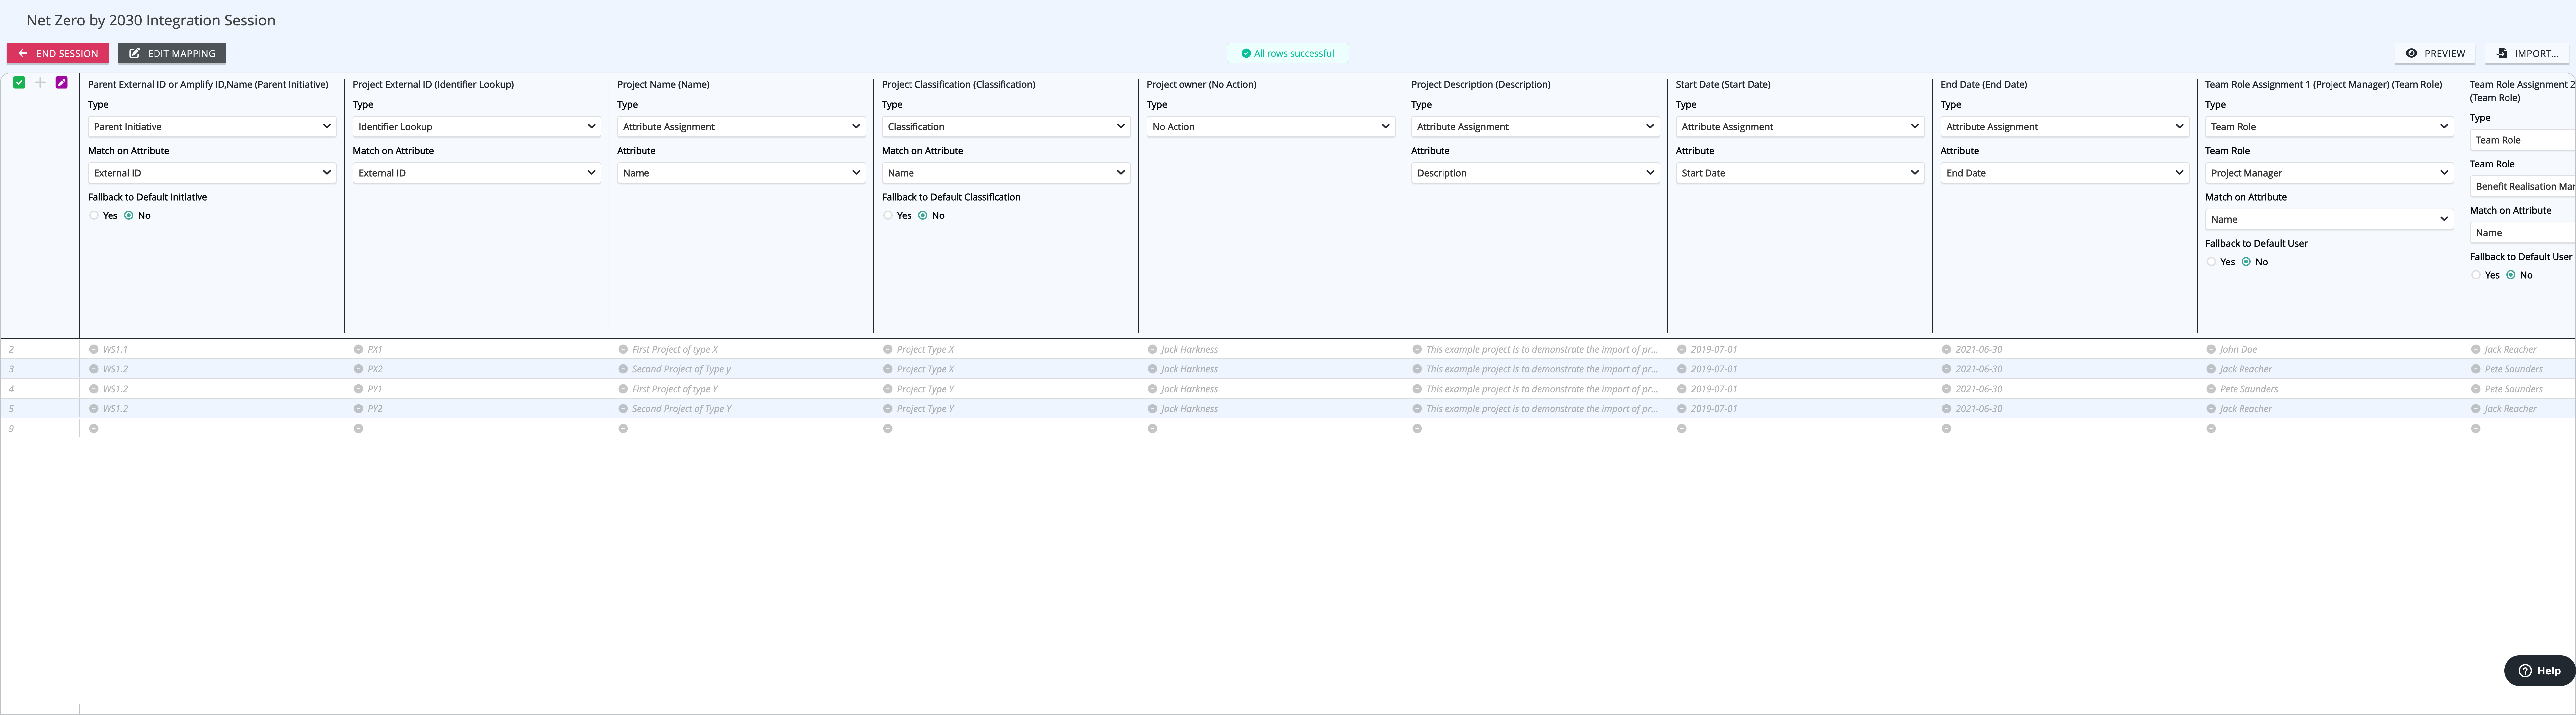Image resolution: width=2576 pixels, height=715 pixels.
Task: Open the Classification type dropdown
Action: 1006,127
